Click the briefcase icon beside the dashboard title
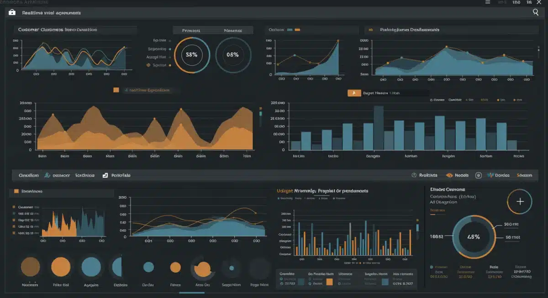This screenshot has height=298, width=548. [x=13, y=13]
